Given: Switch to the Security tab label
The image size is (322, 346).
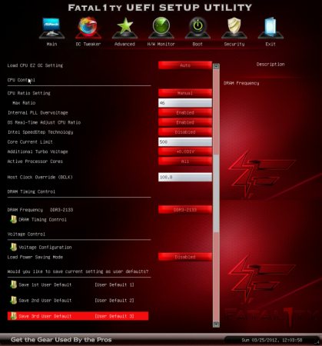Looking at the screenshot, I should tap(234, 44).
